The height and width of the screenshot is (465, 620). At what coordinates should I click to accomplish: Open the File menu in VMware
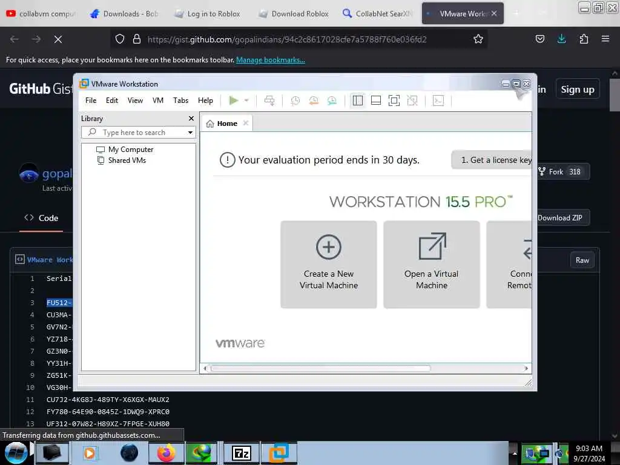tap(91, 101)
